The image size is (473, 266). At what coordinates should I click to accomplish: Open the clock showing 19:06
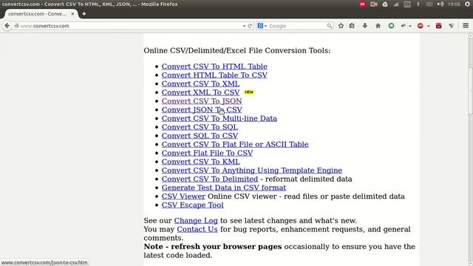(x=454, y=4)
